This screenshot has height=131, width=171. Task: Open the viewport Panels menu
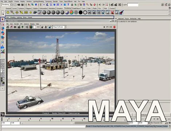pyautogui.click(x=30, y=17)
